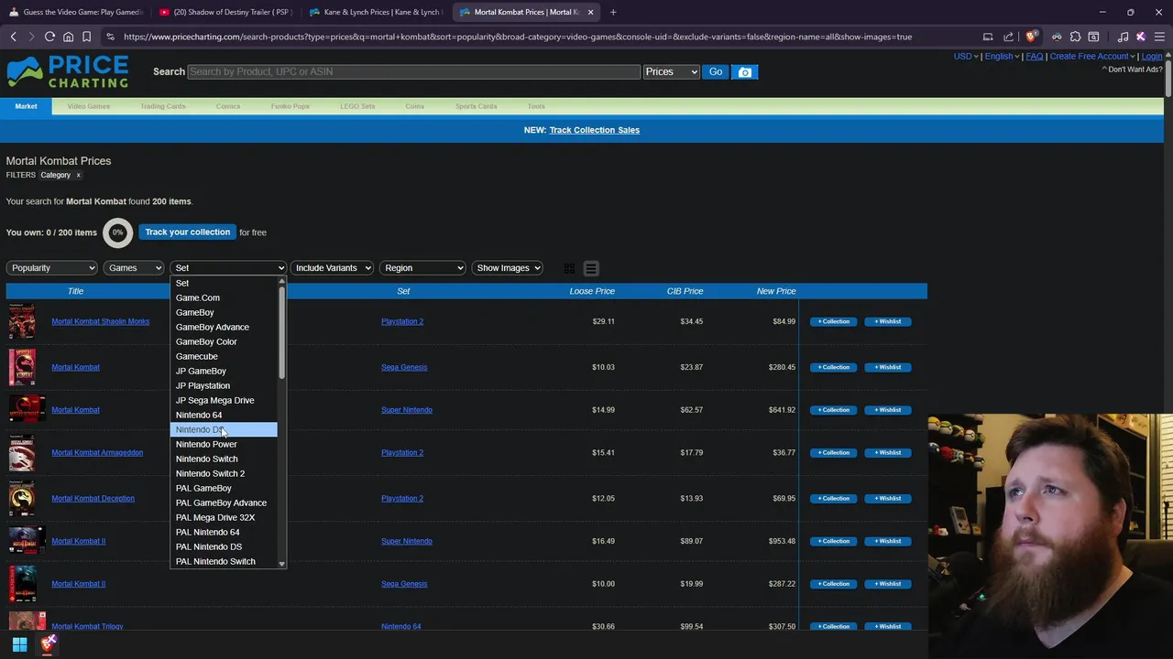This screenshot has width=1173, height=659.
Task: Click the Sega Genesis link for Mortal Kombat II
Action: [x=404, y=584]
